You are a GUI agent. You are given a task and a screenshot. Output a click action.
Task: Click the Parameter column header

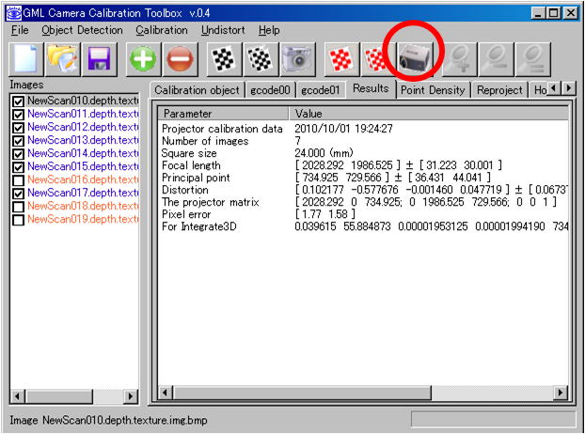[223, 113]
